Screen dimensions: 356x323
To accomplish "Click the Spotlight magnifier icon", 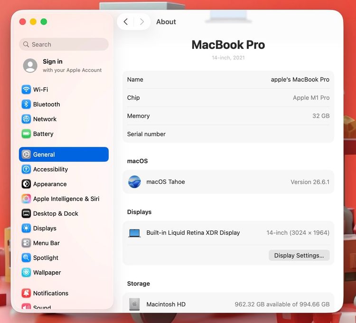I will pyautogui.click(x=26, y=258).
